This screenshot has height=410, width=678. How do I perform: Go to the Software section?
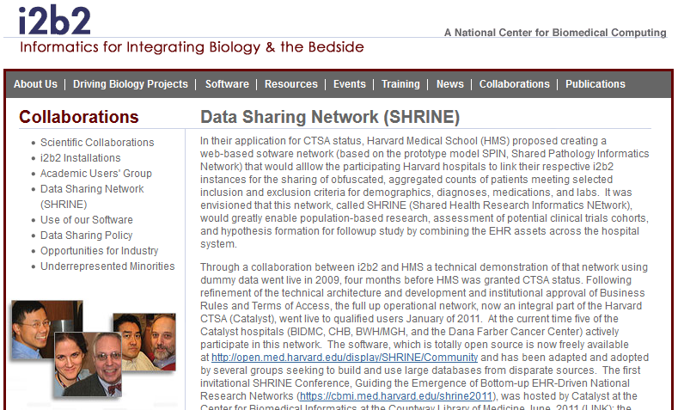click(227, 84)
